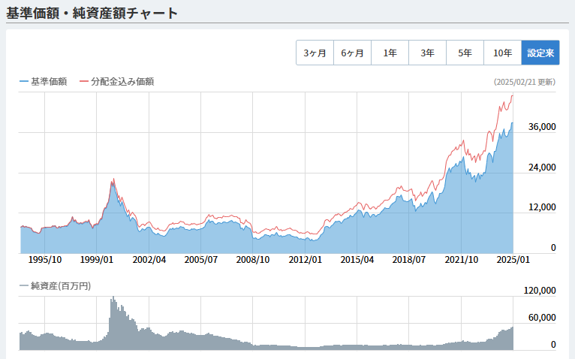575x359 pixels.
Task: Click the 2005/07 x-axis label
Action: click(200, 260)
